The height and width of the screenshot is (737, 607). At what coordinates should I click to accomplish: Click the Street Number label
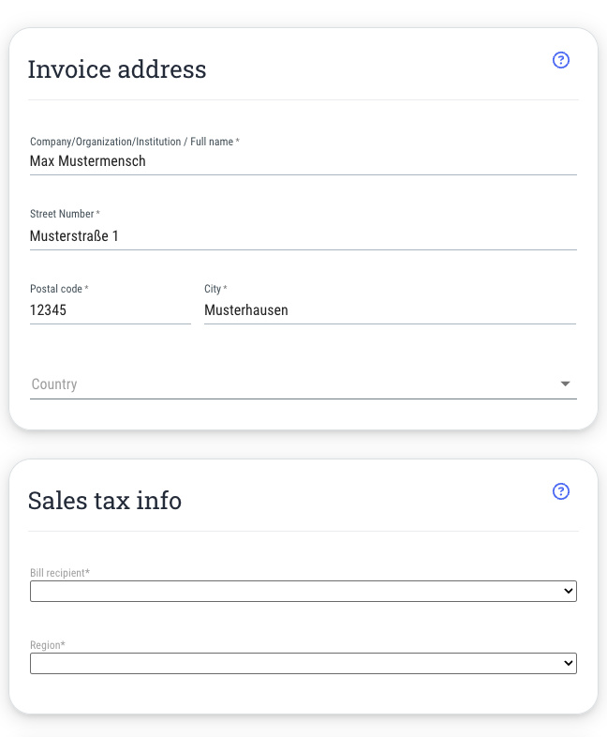[64, 214]
